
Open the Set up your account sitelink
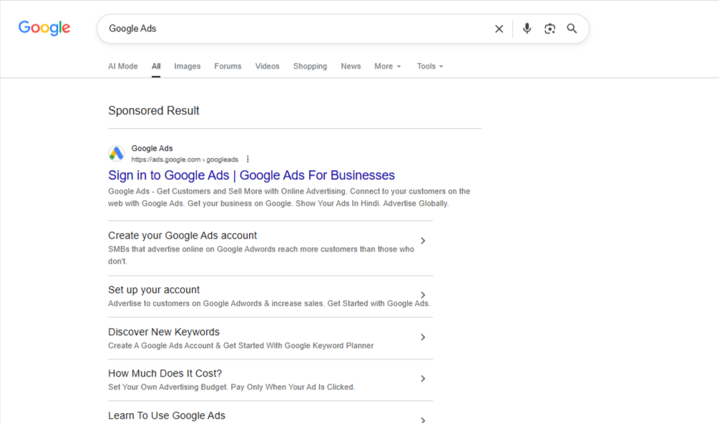154,290
